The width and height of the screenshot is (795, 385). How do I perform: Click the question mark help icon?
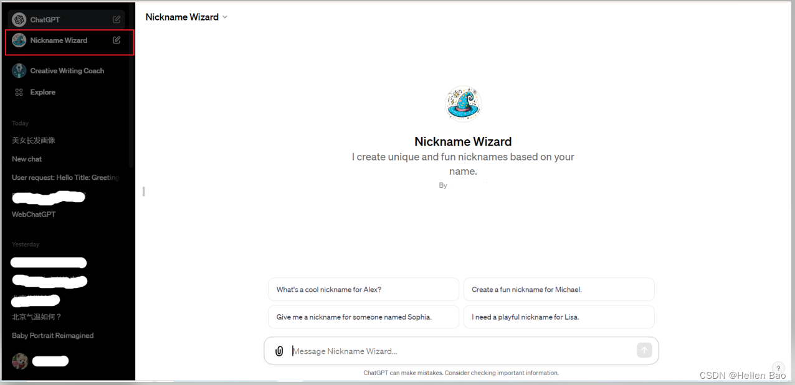(x=778, y=368)
